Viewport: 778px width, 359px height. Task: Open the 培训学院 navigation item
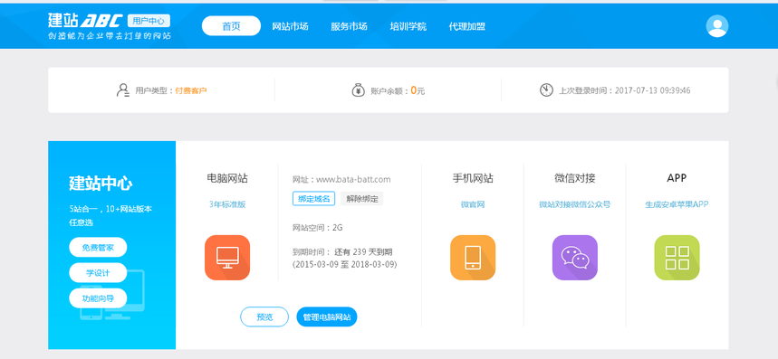(408, 26)
